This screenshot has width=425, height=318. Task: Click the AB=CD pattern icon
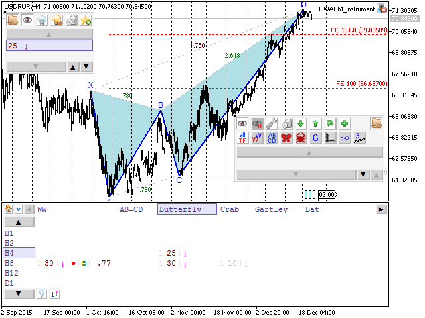tap(272, 138)
